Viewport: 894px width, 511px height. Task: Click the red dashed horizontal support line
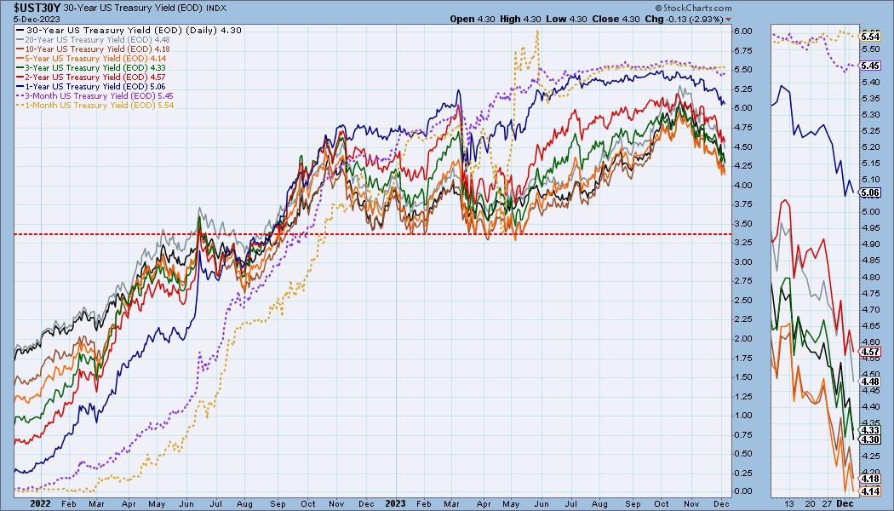(x=372, y=234)
